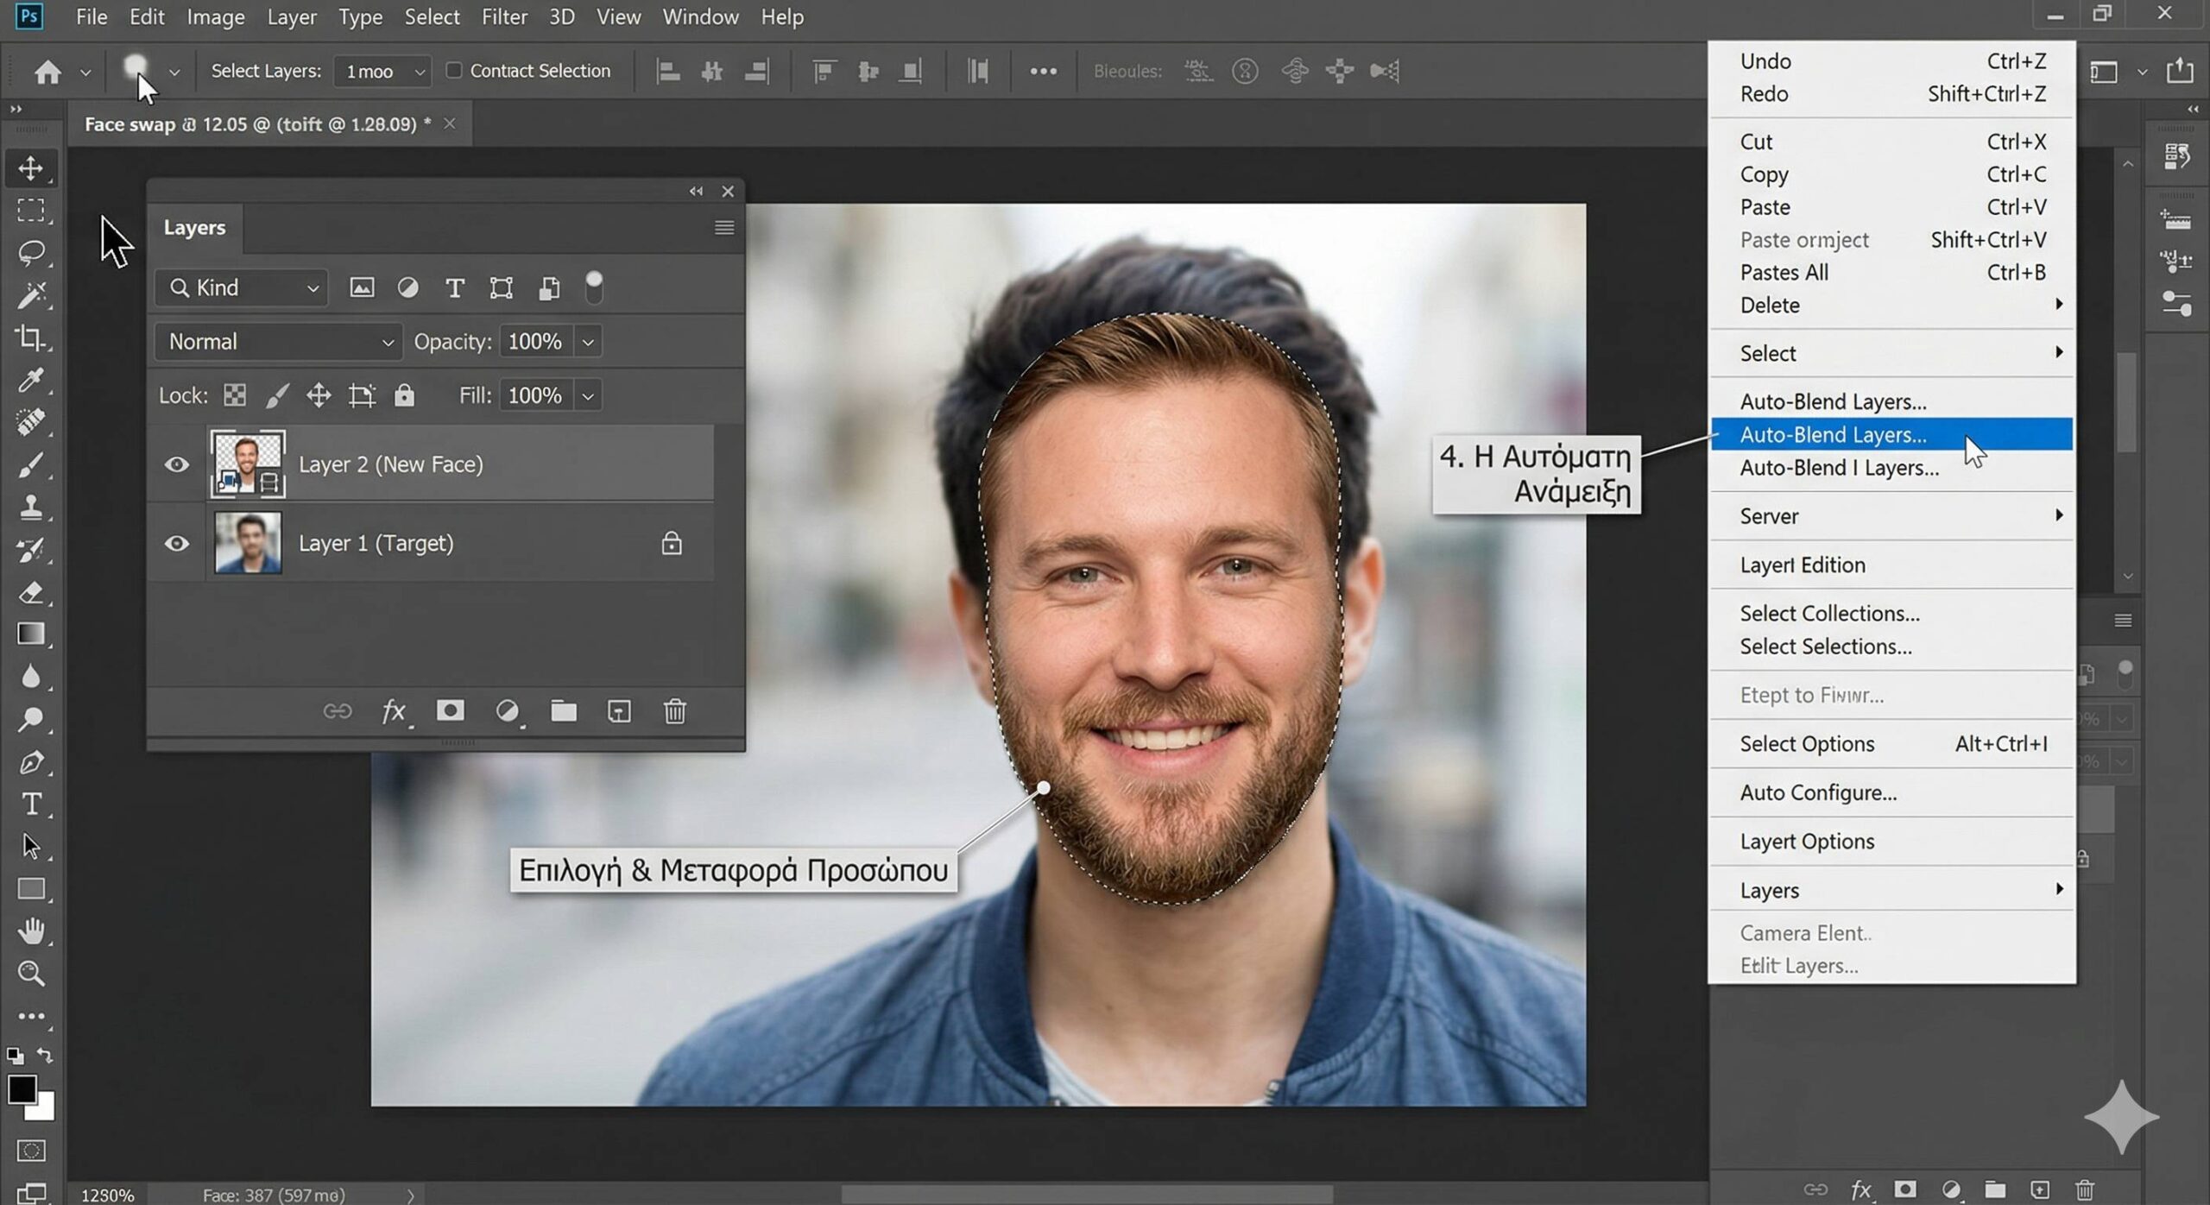Select the Eyedropper tool
The height and width of the screenshot is (1205, 2210).
31,380
